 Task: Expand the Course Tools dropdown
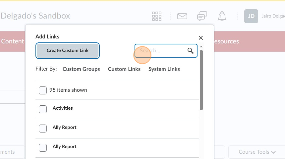257,152
